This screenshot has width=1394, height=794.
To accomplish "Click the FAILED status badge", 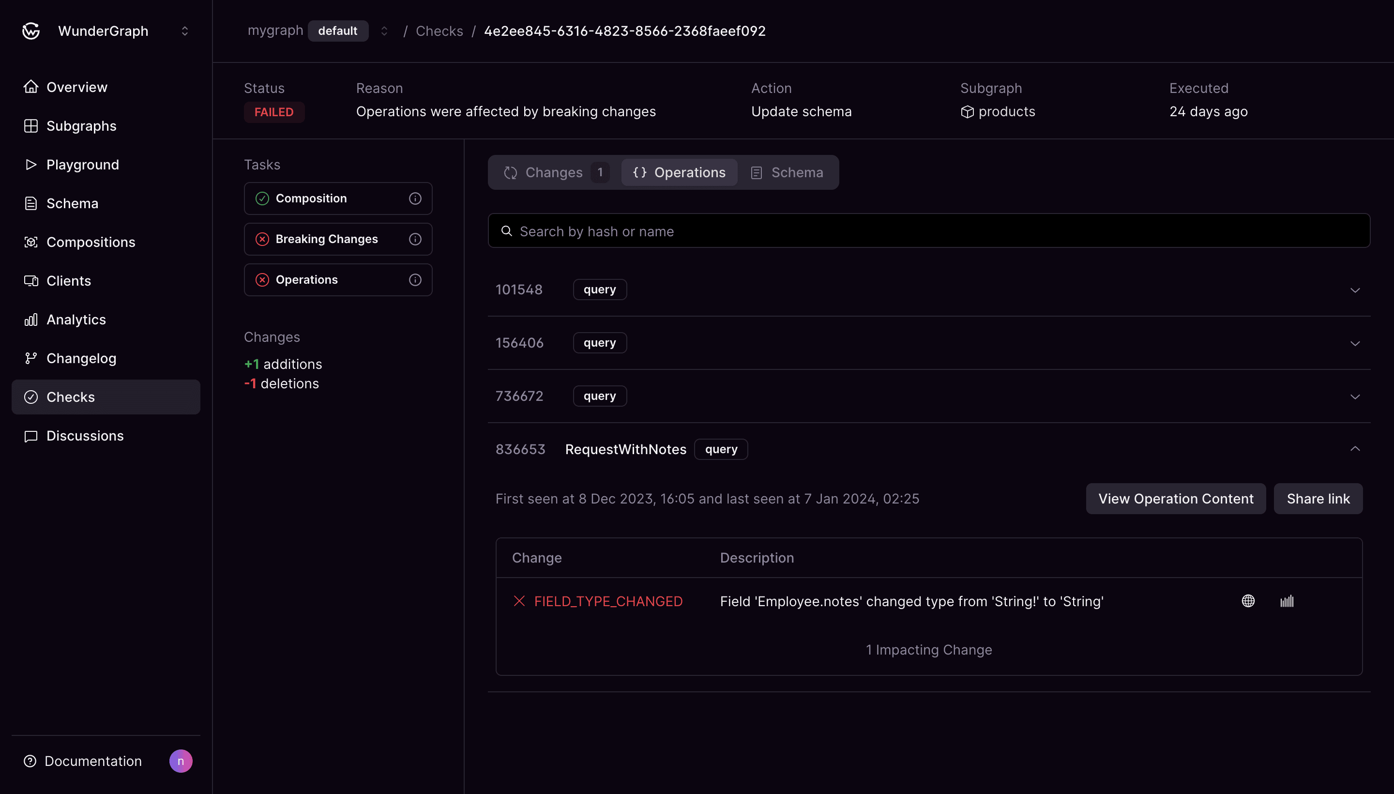I will (x=274, y=112).
